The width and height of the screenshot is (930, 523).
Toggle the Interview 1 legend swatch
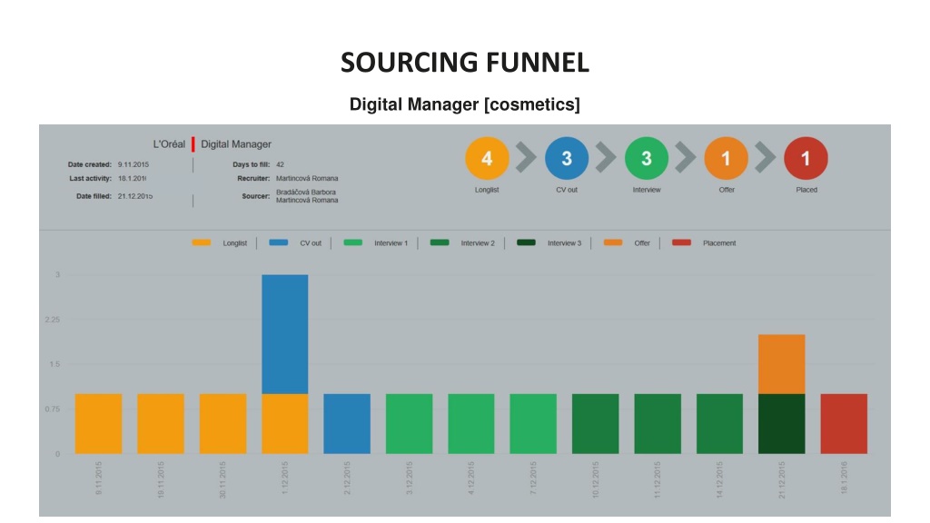(353, 242)
